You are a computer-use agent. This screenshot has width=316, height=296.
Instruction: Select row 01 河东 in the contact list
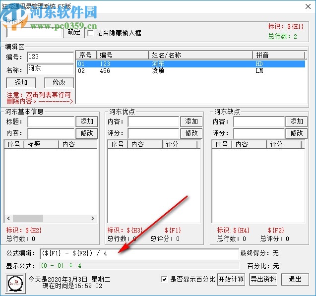point(190,64)
